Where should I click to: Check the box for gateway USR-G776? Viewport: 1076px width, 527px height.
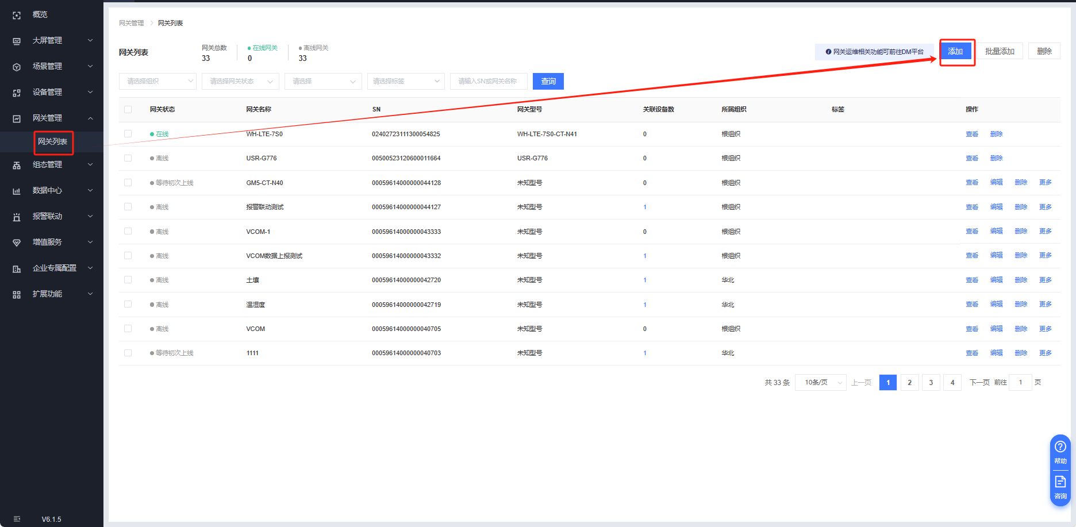[128, 158]
